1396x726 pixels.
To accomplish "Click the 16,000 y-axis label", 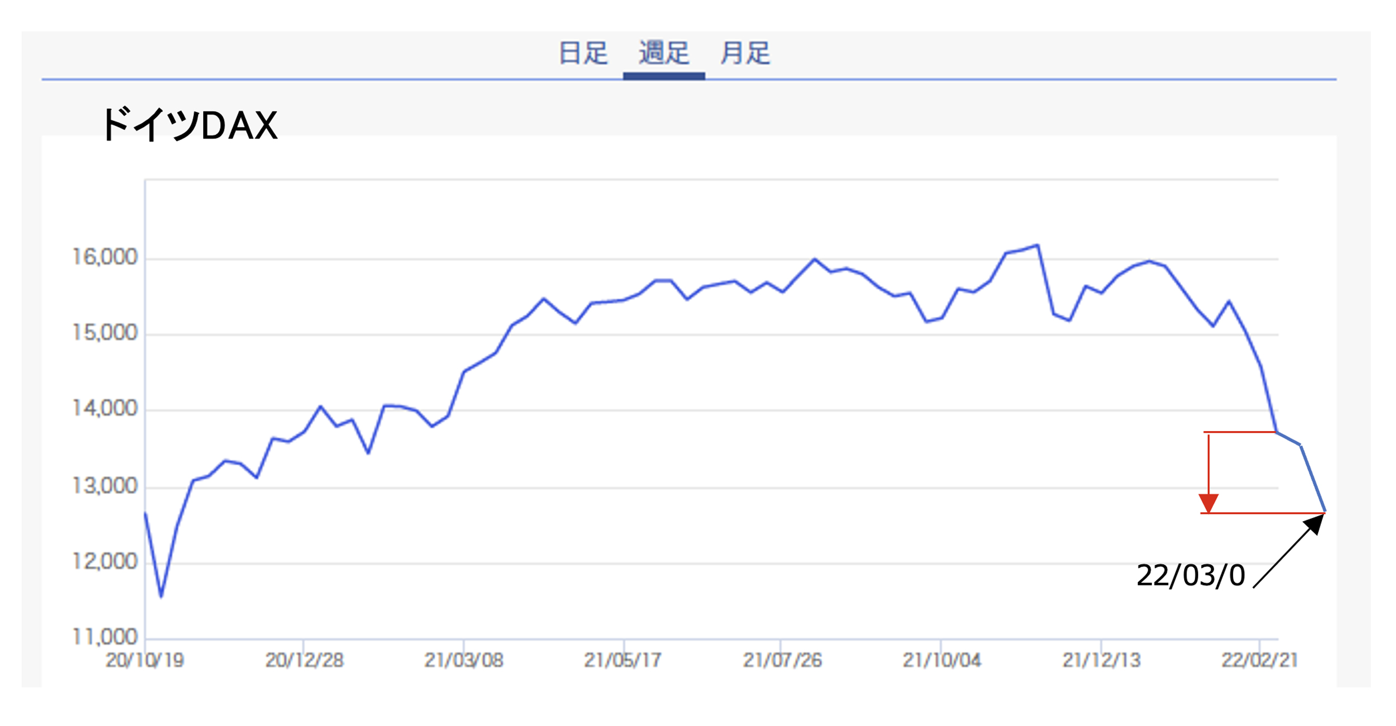I will tap(105, 258).
